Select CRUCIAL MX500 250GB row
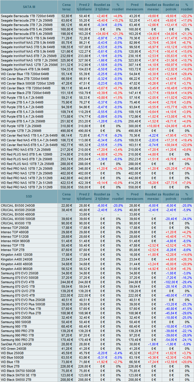 coord(97,210)
